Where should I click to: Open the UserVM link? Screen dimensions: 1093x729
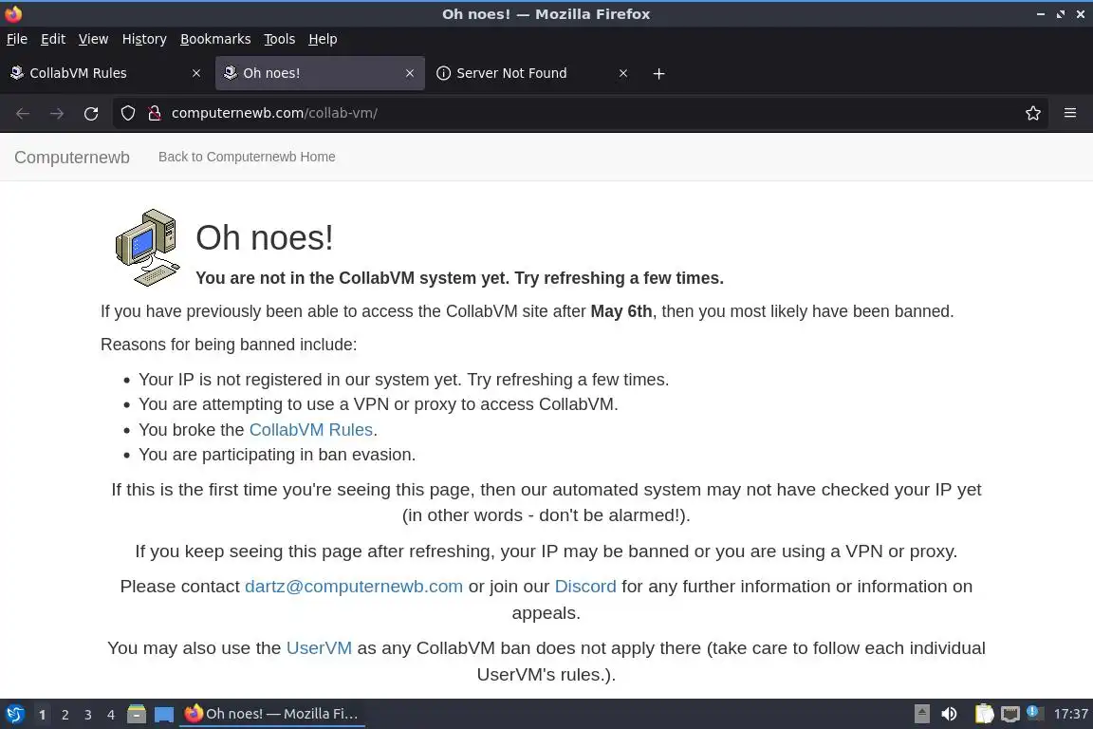(x=319, y=648)
